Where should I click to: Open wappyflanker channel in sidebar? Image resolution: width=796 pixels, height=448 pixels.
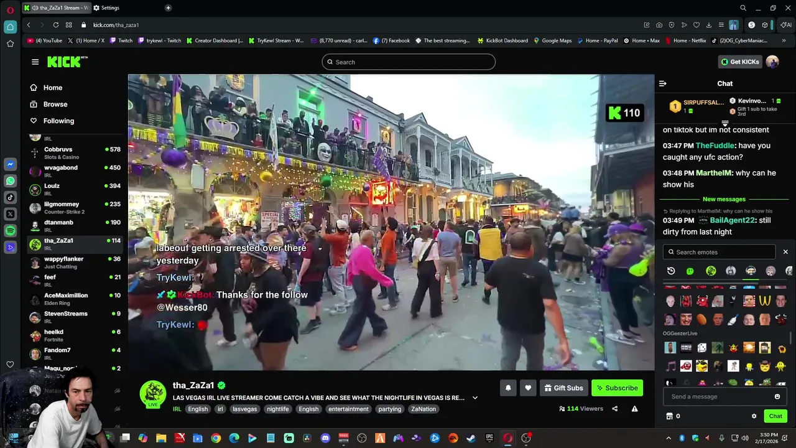point(75,262)
